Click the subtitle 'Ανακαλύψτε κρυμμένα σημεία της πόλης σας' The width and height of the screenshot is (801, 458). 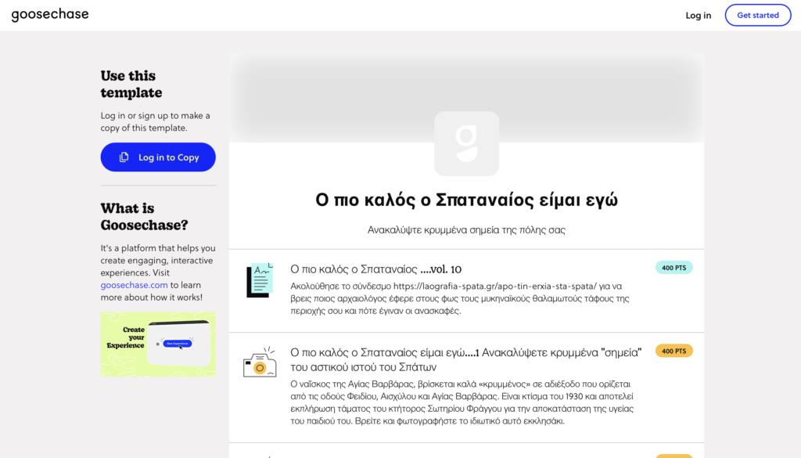click(466, 230)
